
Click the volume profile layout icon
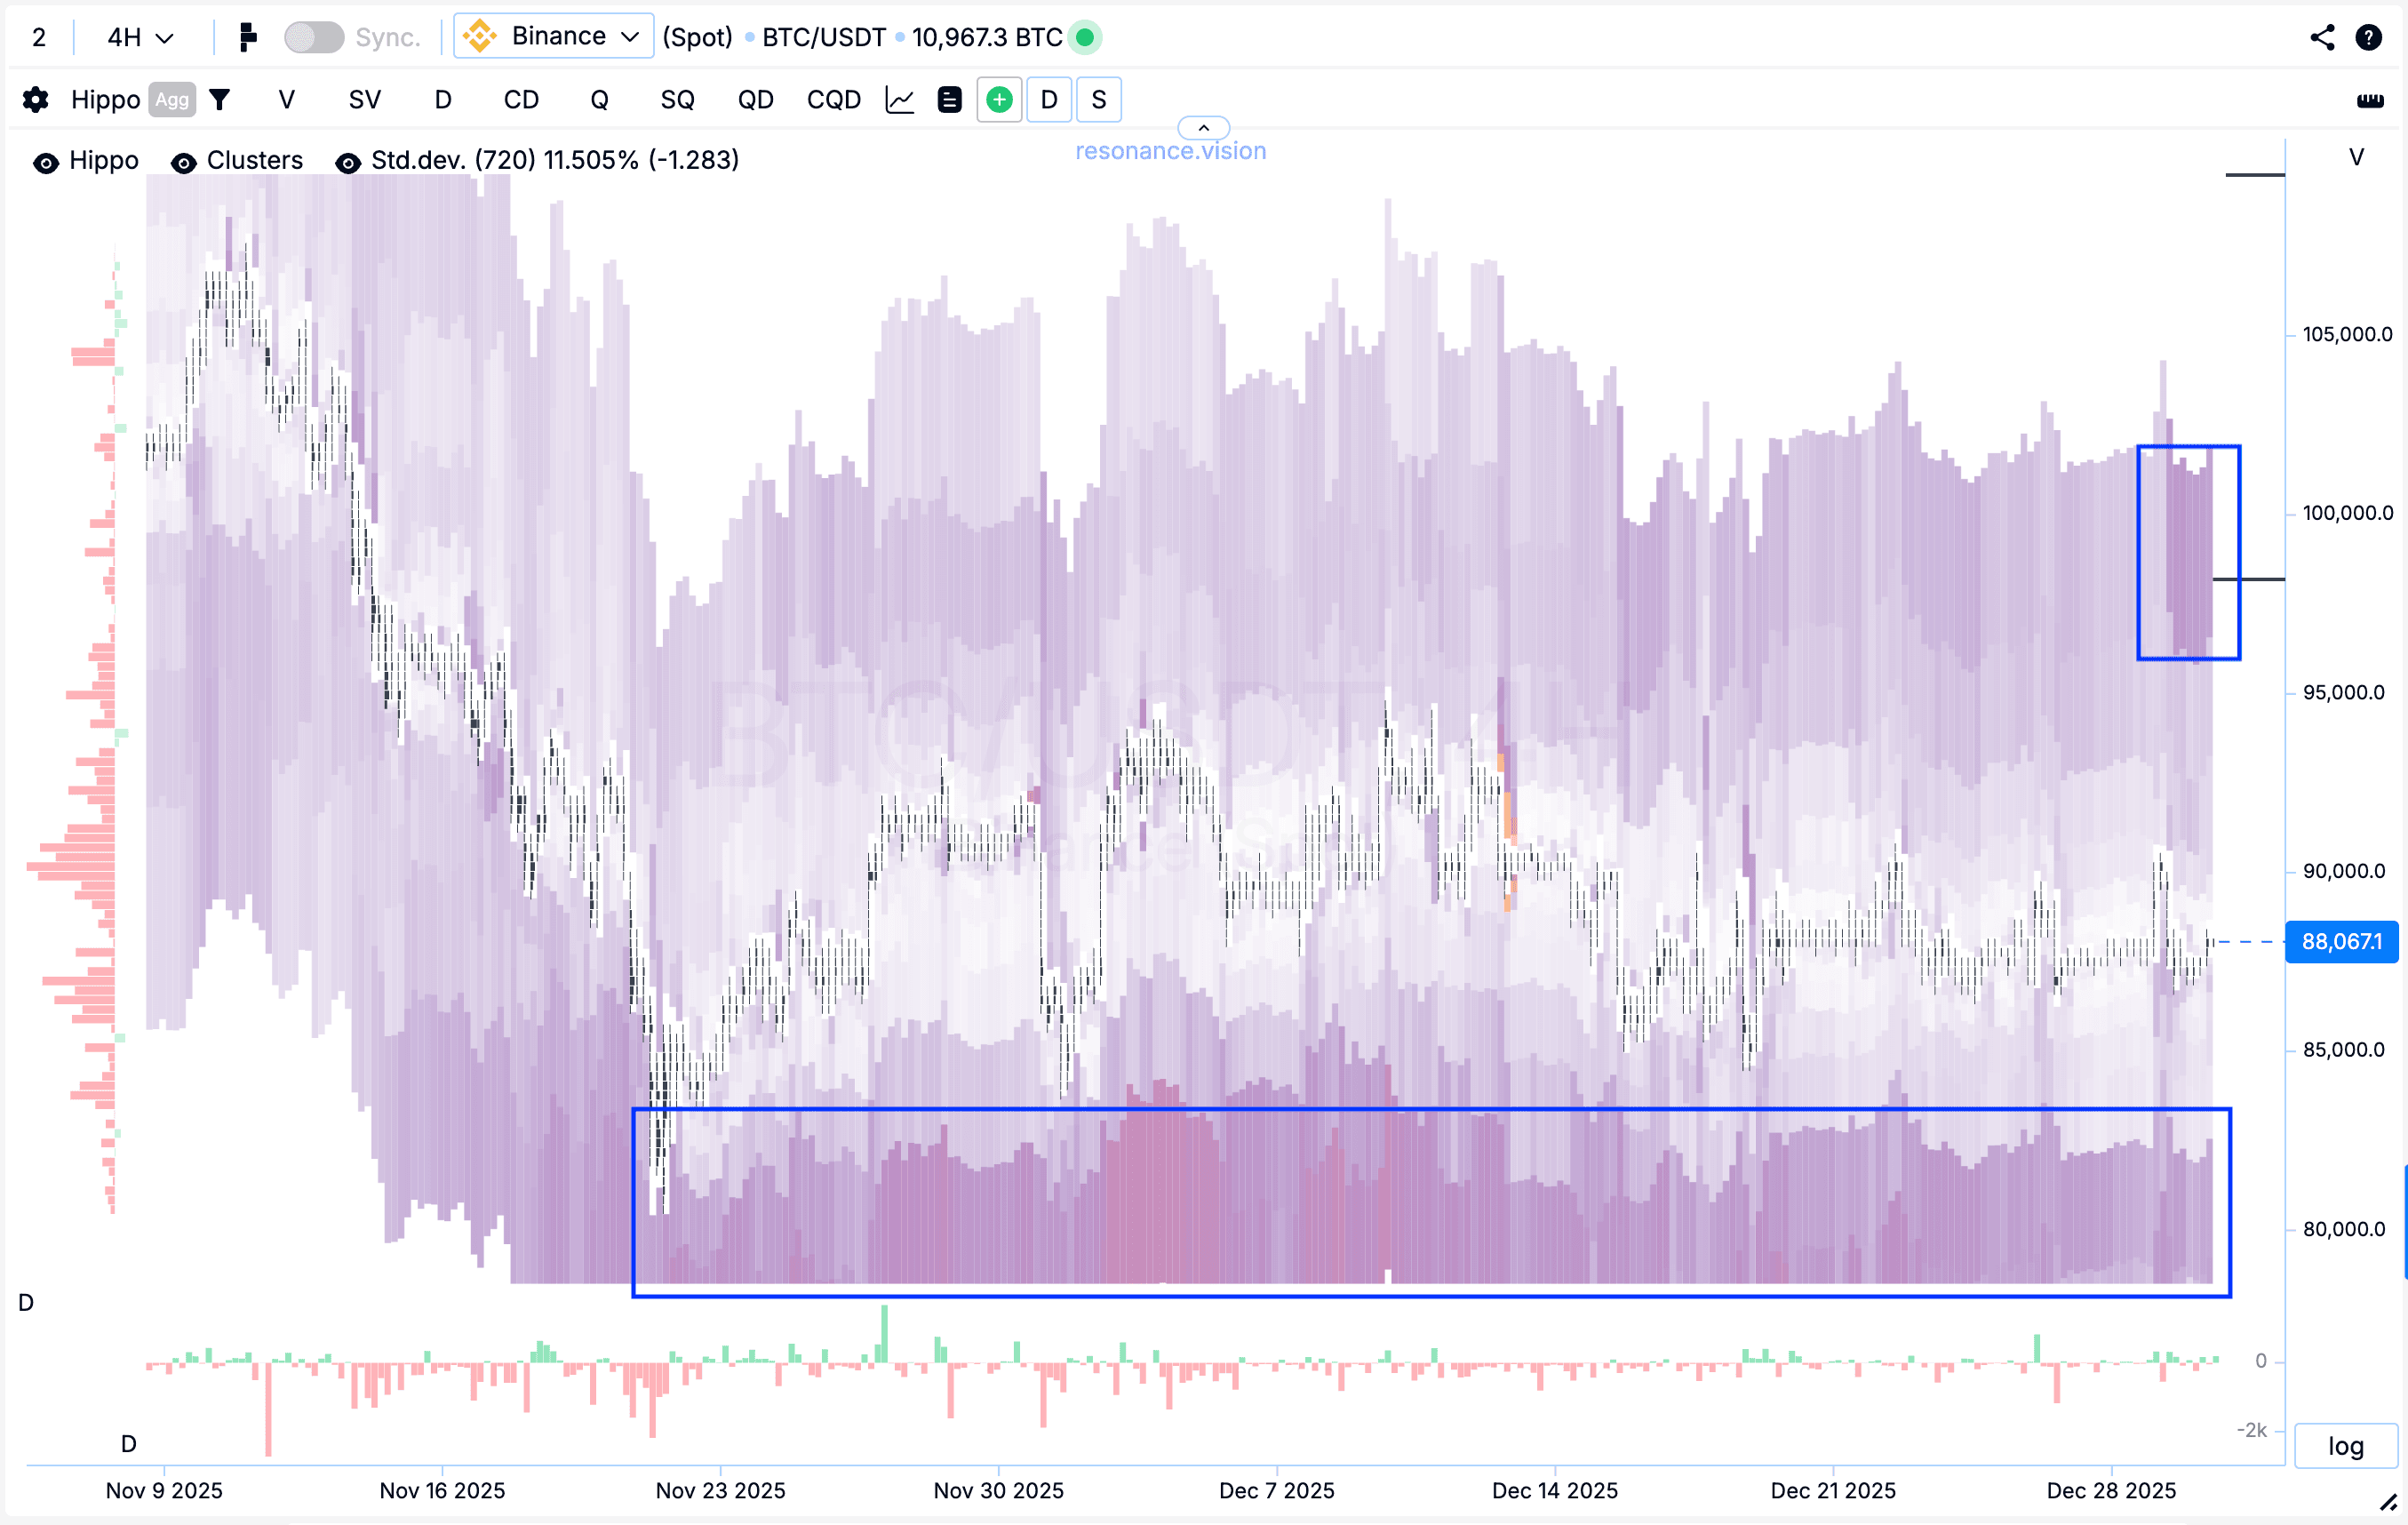[248, 38]
